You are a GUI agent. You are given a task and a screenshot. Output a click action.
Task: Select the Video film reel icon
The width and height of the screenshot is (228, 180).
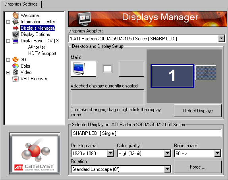point(15,72)
